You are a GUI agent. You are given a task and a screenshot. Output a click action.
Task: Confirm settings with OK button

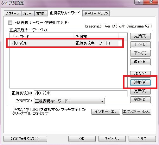[x=82, y=139]
